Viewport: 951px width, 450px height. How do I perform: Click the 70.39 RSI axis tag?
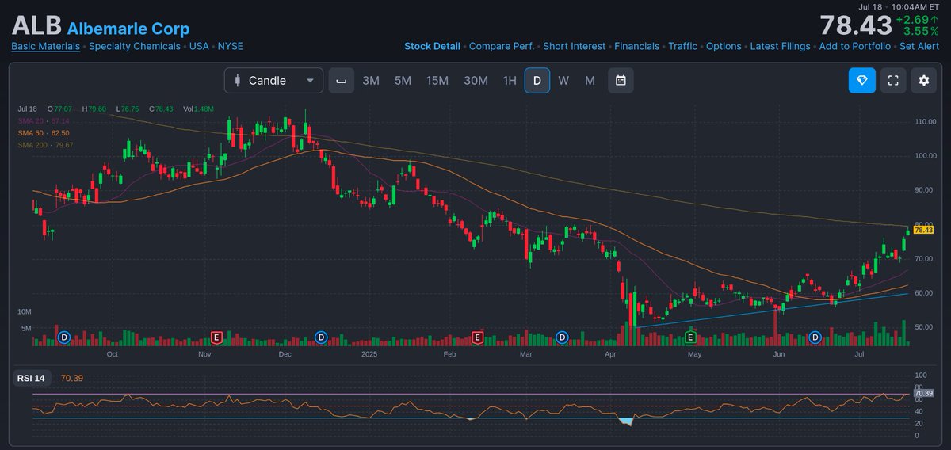pos(924,393)
